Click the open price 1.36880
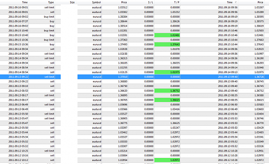Image resolution: width=269 pixels, height=164 pixels. [123, 81]
